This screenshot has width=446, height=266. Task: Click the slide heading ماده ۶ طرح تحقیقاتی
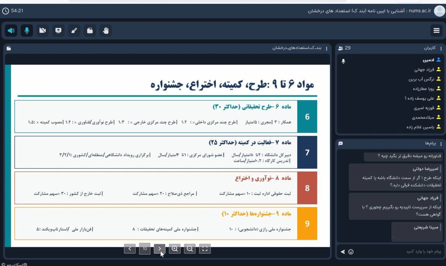pos(252,107)
